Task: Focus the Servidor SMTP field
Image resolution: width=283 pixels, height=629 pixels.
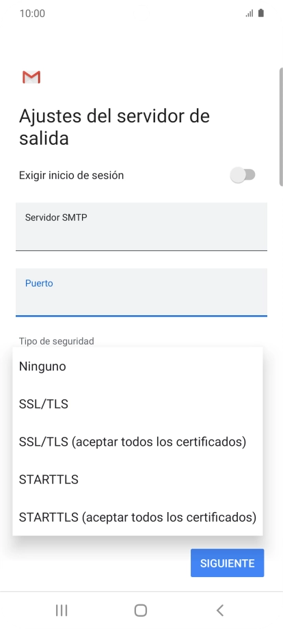Action: tap(141, 227)
